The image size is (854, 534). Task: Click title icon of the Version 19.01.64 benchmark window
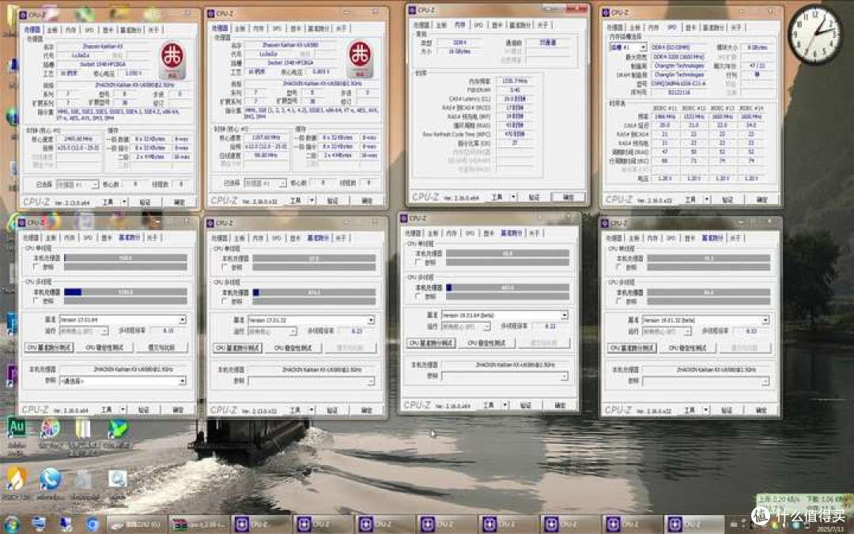404,218
